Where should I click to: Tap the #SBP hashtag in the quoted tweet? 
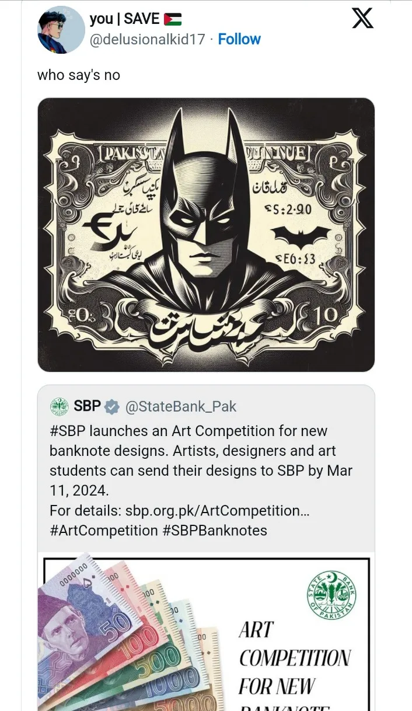(x=67, y=431)
